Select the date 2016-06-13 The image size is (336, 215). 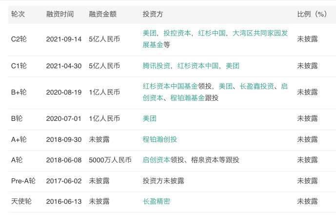pyautogui.click(x=64, y=201)
